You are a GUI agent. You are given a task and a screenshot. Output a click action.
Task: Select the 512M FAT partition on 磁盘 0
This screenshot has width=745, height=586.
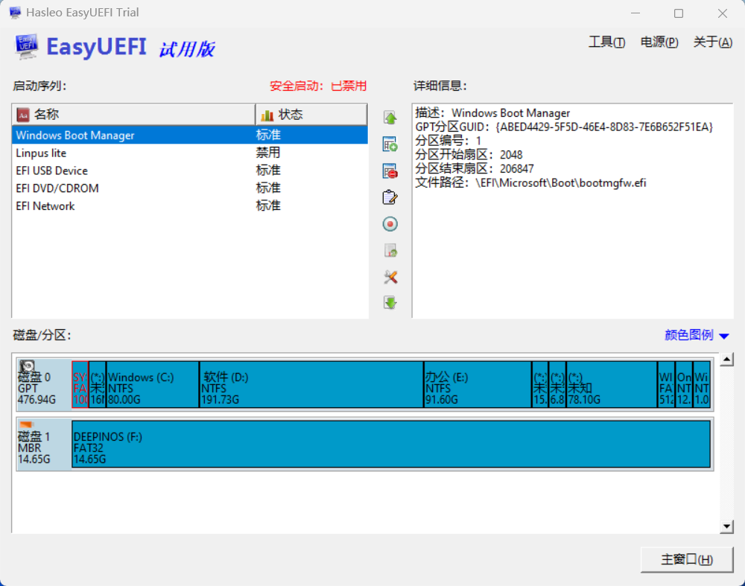click(x=666, y=384)
